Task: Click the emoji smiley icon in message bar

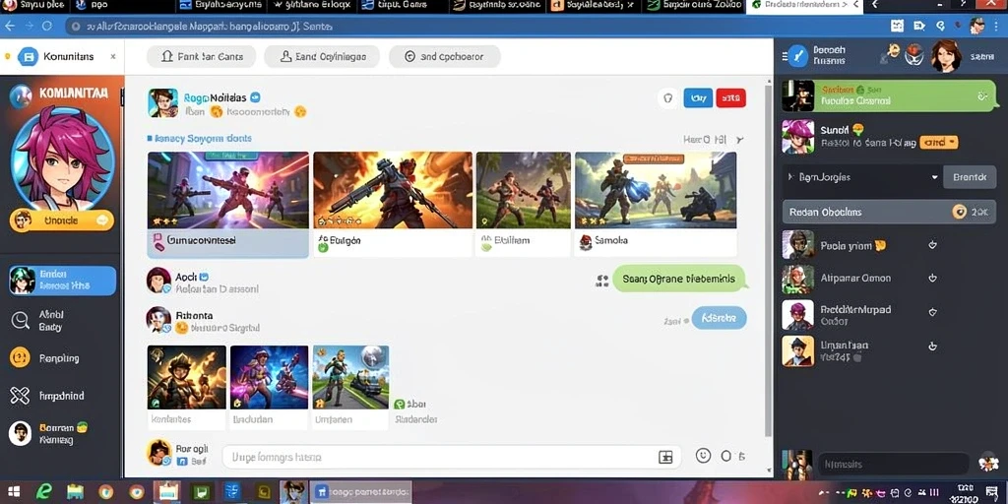Action: click(703, 456)
